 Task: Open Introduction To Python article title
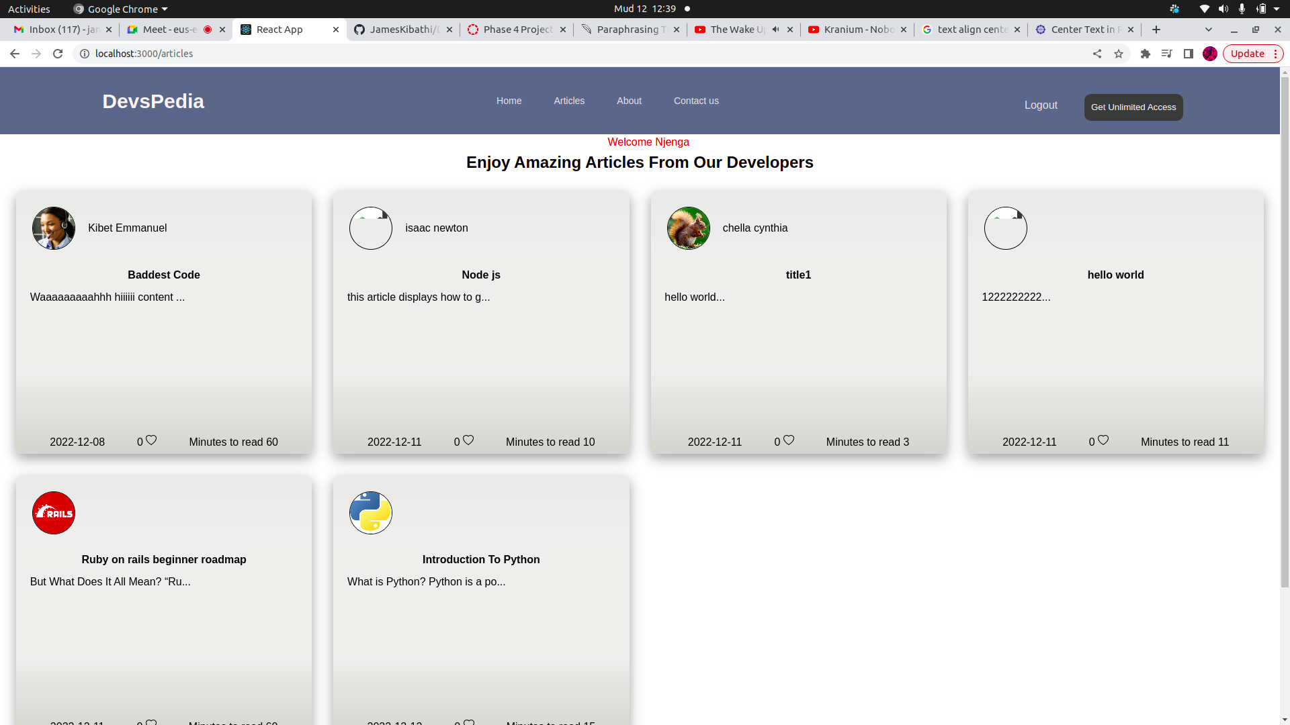coord(481,560)
